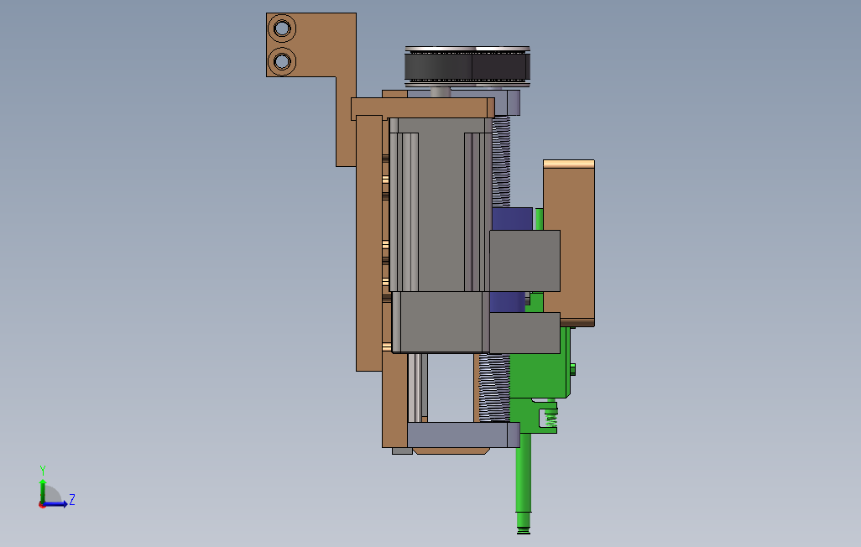This screenshot has height=547, width=861.
Task: Click the blue Z axis arrow of triad
Action: [56, 503]
